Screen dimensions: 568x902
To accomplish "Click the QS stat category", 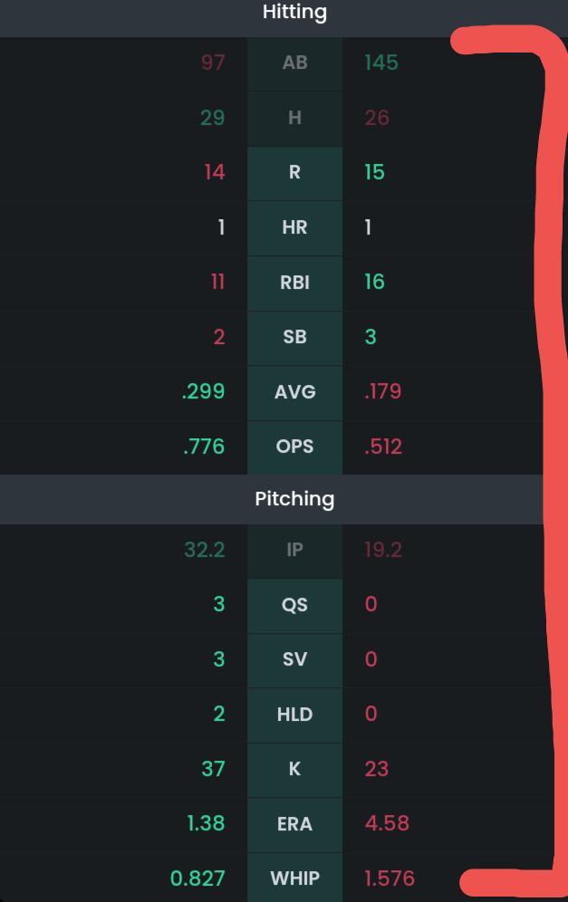I will (294, 605).
